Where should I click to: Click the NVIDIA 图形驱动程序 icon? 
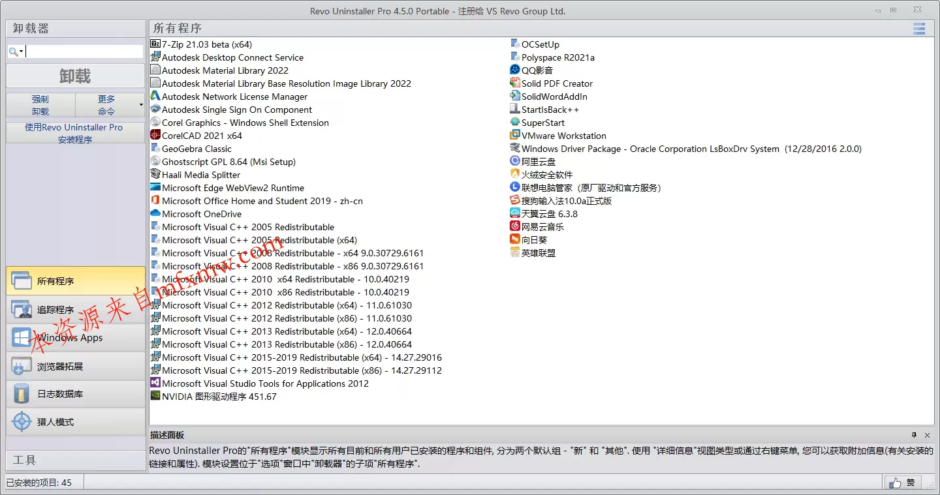(x=155, y=396)
